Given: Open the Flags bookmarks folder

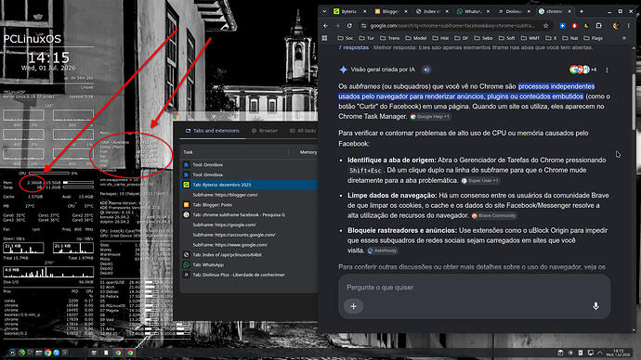Looking at the screenshot, I should click(x=593, y=38).
